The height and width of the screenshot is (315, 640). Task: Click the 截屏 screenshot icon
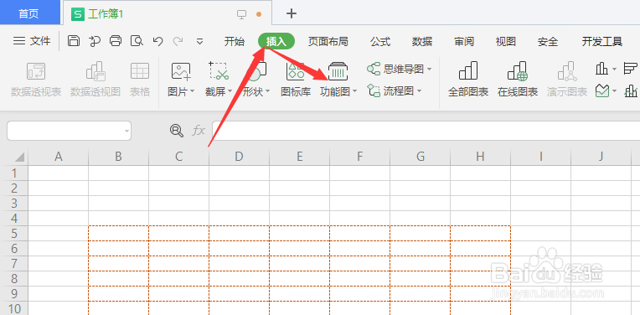click(x=219, y=70)
